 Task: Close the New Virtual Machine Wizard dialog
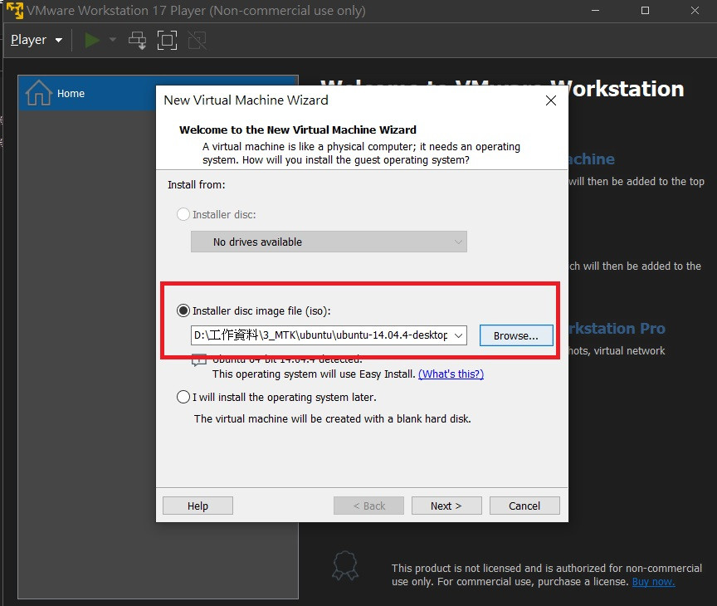click(x=550, y=100)
